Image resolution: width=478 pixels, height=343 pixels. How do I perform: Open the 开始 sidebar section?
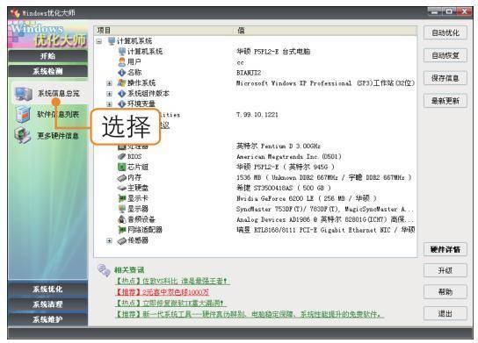(x=47, y=56)
